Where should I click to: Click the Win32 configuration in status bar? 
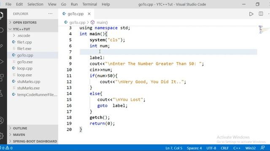point(250,148)
